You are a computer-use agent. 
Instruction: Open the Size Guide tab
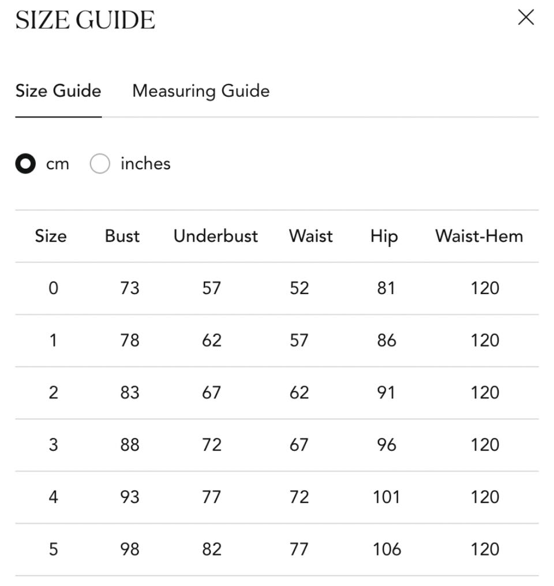click(58, 91)
